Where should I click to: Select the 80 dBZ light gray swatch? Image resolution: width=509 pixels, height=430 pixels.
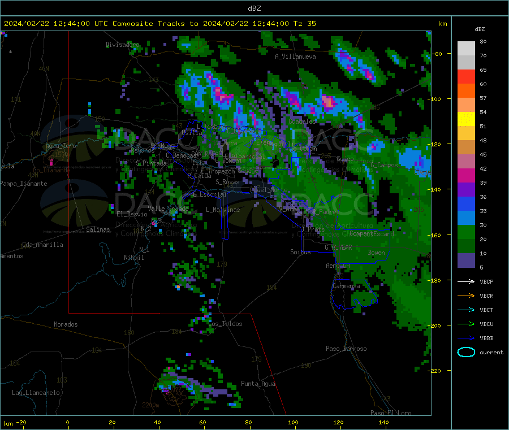pos(466,49)
